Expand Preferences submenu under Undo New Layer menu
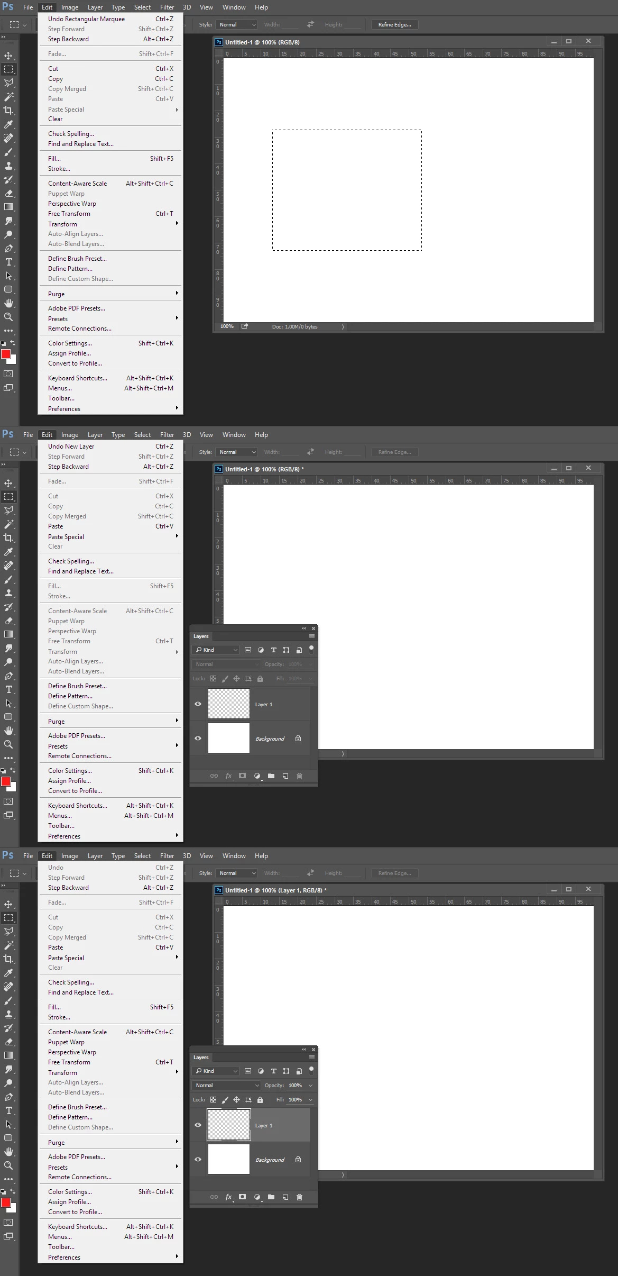This screenshot has height=1276, width=618. pos(110,836)
